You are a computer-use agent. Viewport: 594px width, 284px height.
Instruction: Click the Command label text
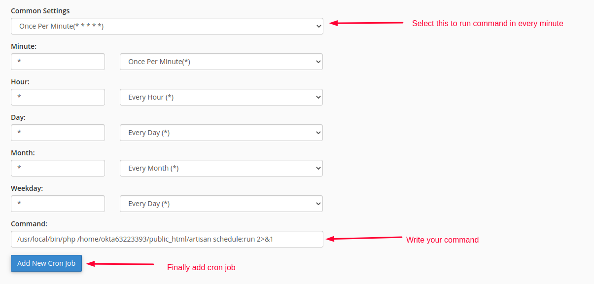click(29, 223)
